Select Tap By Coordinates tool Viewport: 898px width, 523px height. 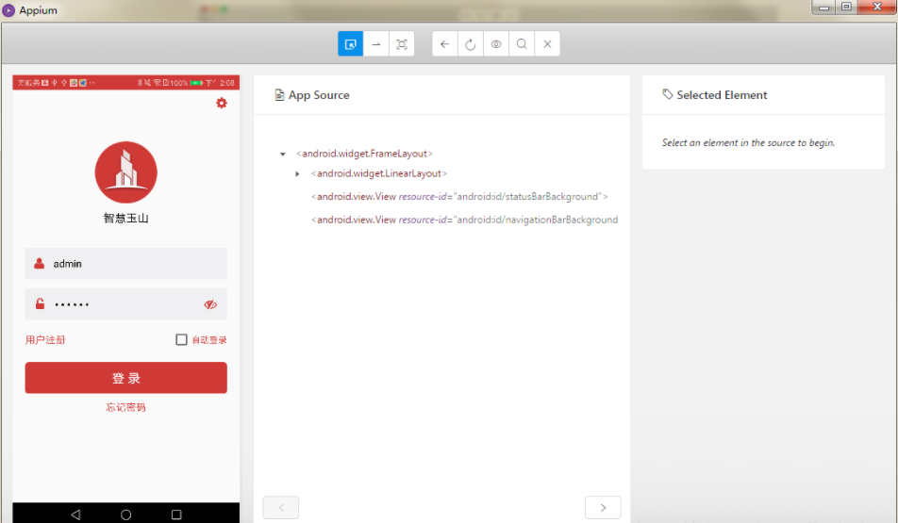(402, 44)
